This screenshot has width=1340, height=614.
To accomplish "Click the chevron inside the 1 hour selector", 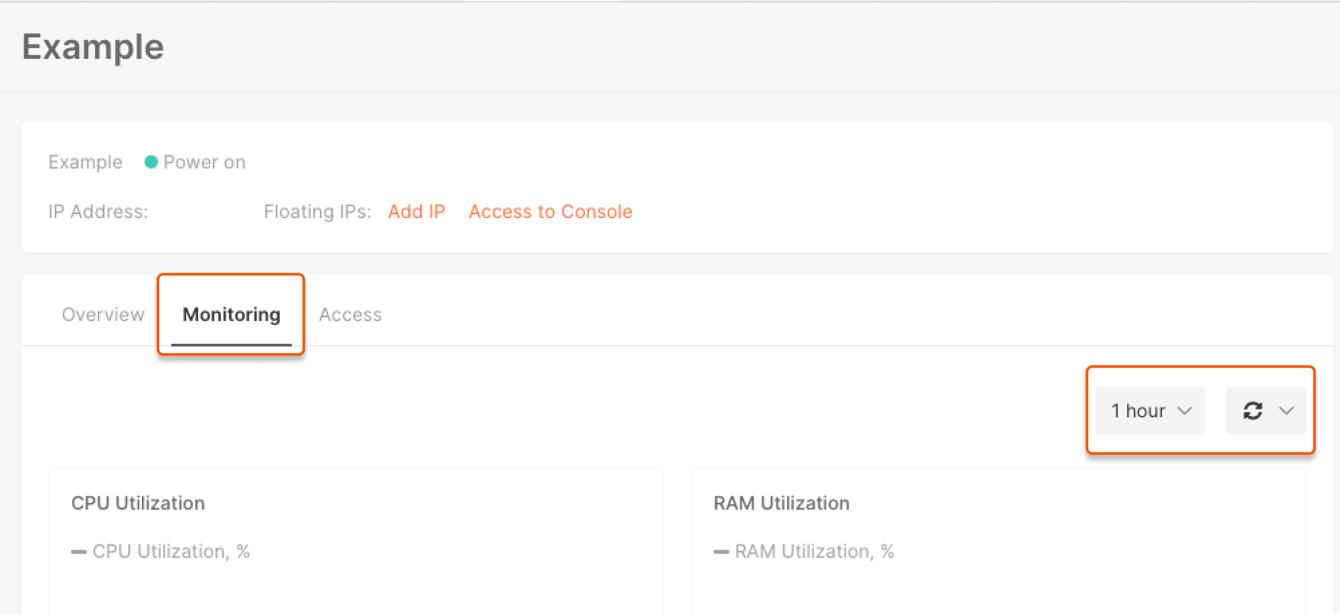I will tap(1186, 411).
